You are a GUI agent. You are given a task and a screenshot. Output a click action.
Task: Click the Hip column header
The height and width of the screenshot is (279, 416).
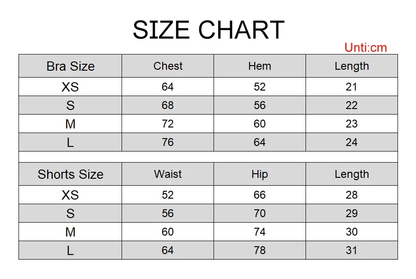tap(260, 174)
